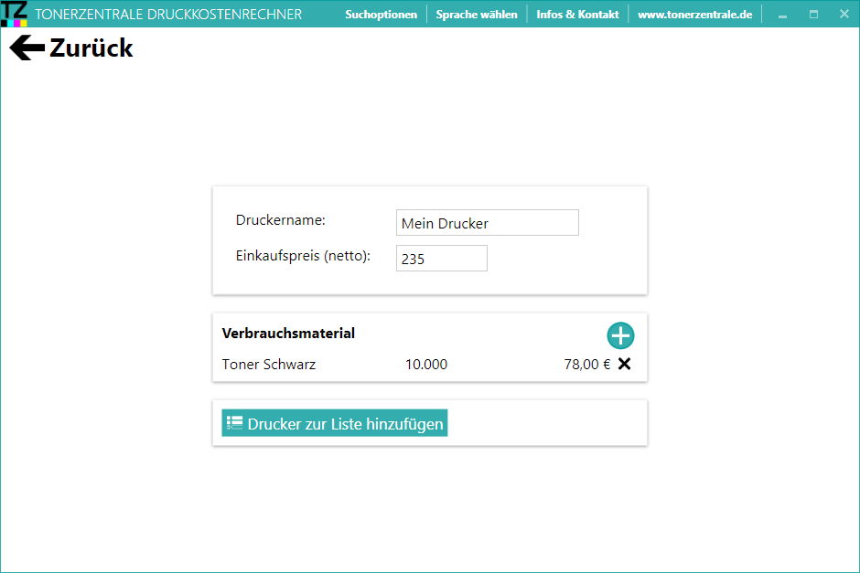Image resolution: width=860 pixels, height=573 pixels.
Task: Open Infos & Kontakt
Action: point(577,14)
